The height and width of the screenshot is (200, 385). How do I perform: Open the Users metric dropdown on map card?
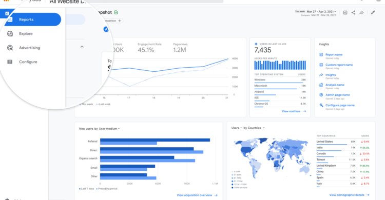coord(237,128)
